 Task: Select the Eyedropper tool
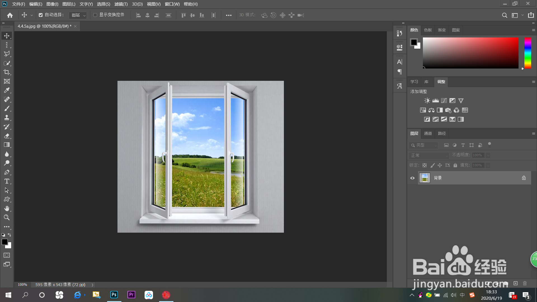click(x=7, y=90)
